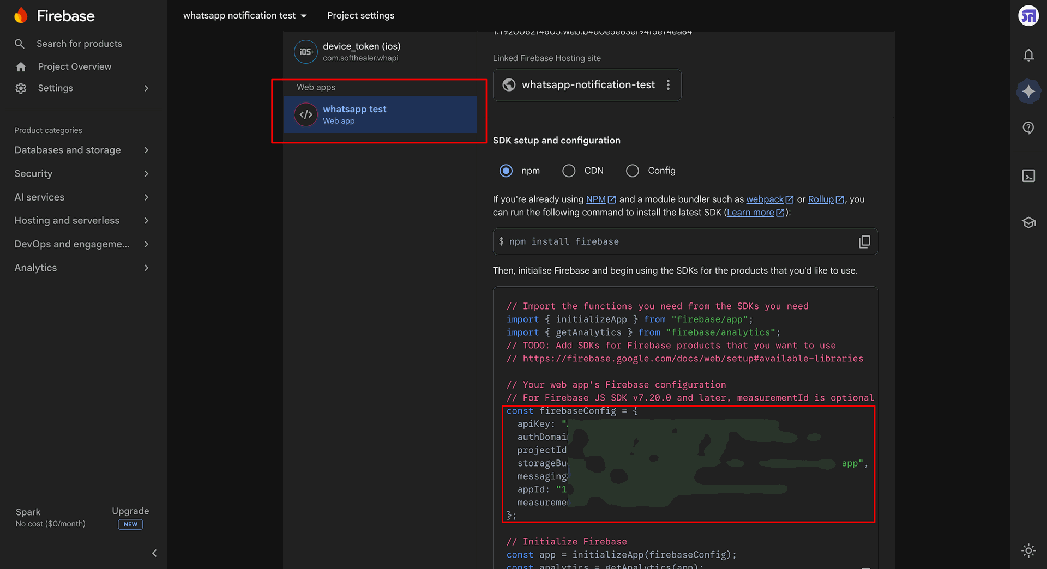
Task: Open the user account avatar
Action: pyautogui.click(x=1028, y=16)
